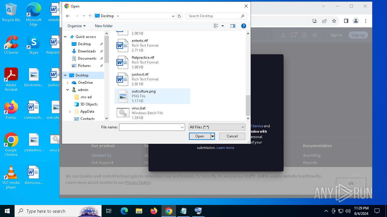The image size is (387, 217).
Task: Click the Windows Start button
Action: point(7,211)
